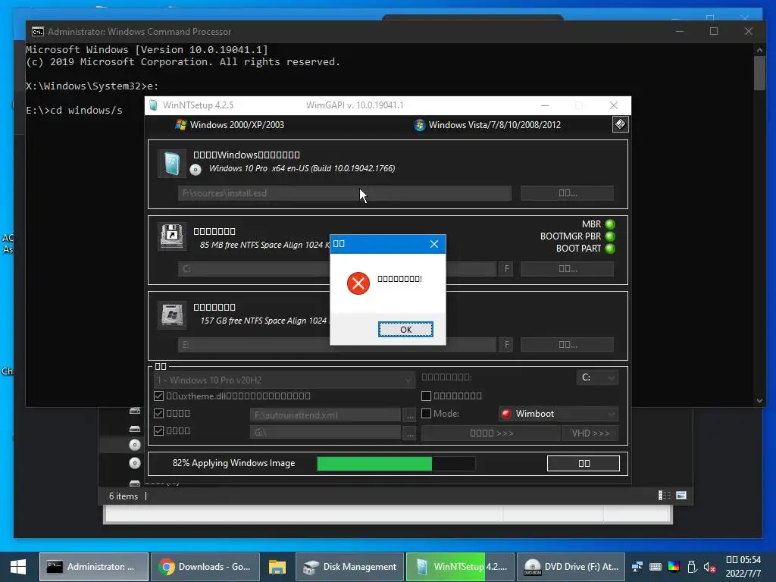Switch to Administrator command prompt taskbar item
This screenshot has width=776, height=582.
point(93,567)
